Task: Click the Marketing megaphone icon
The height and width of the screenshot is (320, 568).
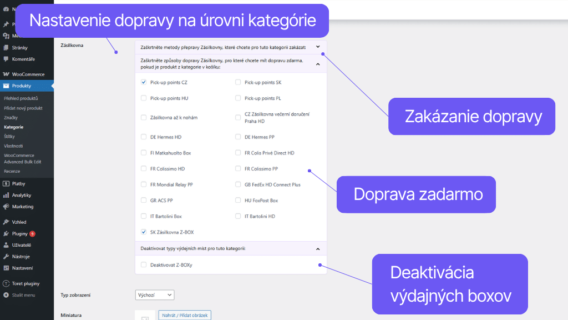Action: coord(6,207)
